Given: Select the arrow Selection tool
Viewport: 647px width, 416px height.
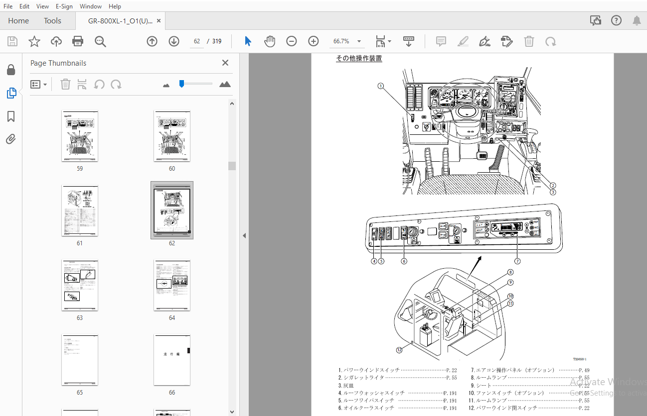Looking at the screenshot, I should 248,41.
